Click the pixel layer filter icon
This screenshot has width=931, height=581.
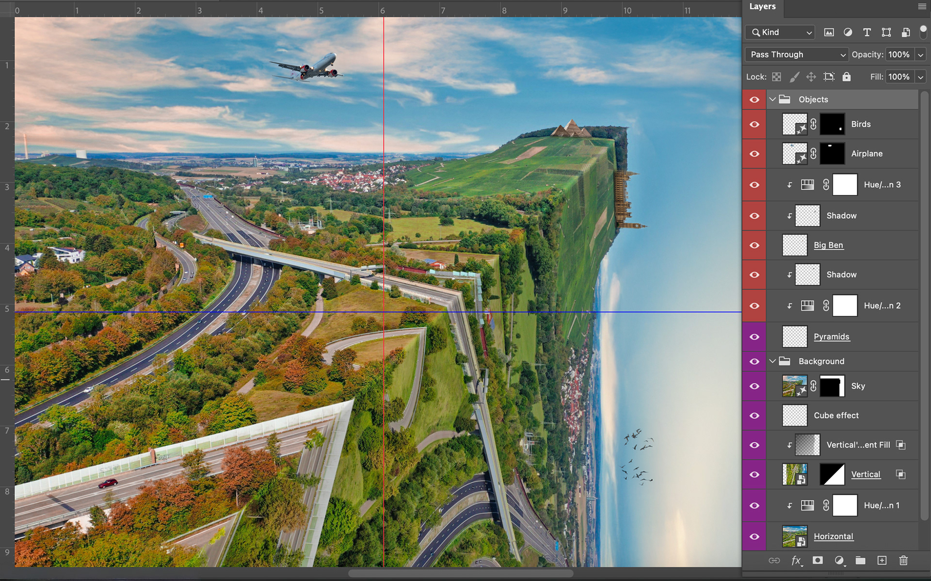829,32
